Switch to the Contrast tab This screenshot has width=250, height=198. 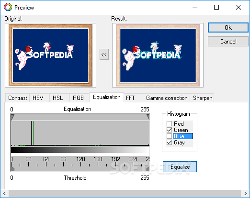(x=17, y=98)
